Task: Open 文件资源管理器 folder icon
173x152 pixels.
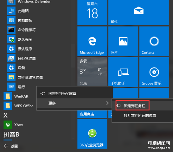Action: click(11, 77)
